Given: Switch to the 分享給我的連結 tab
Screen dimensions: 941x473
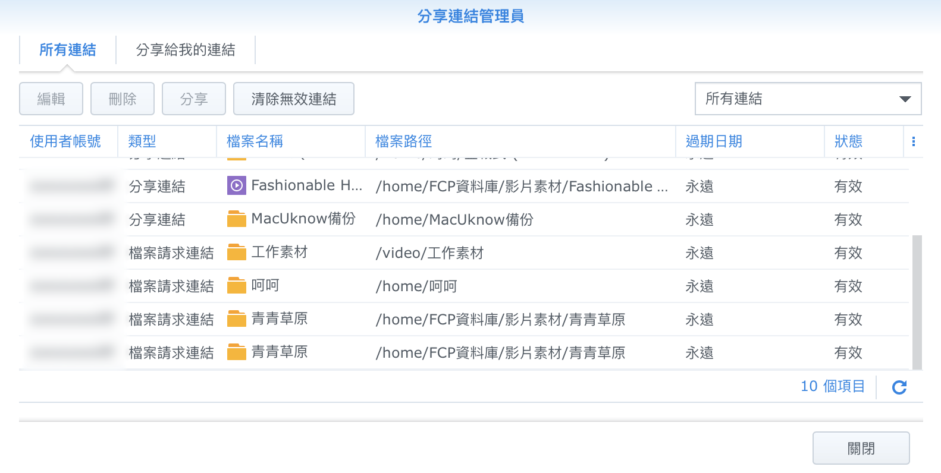Looking at the screenshot, I should coord(186,50).
